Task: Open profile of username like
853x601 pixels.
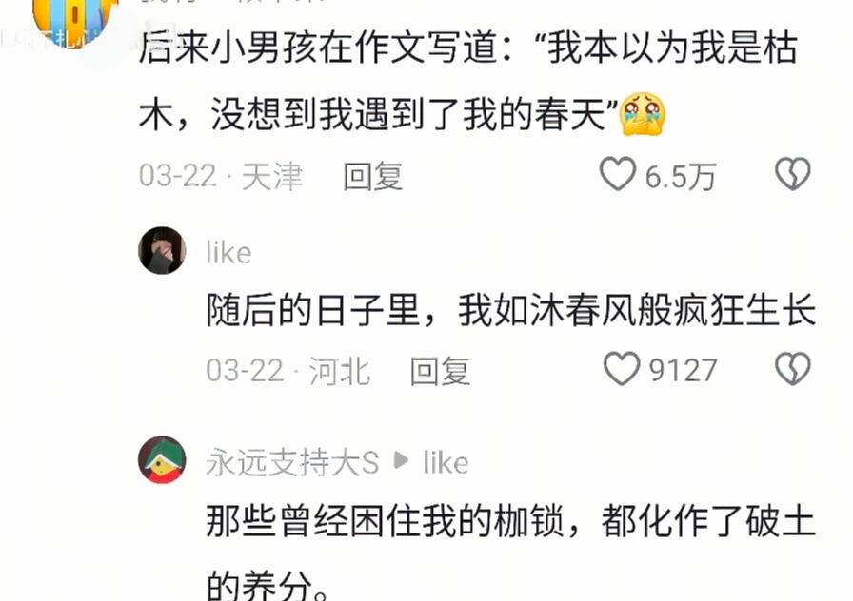Action: pos(228,253)
